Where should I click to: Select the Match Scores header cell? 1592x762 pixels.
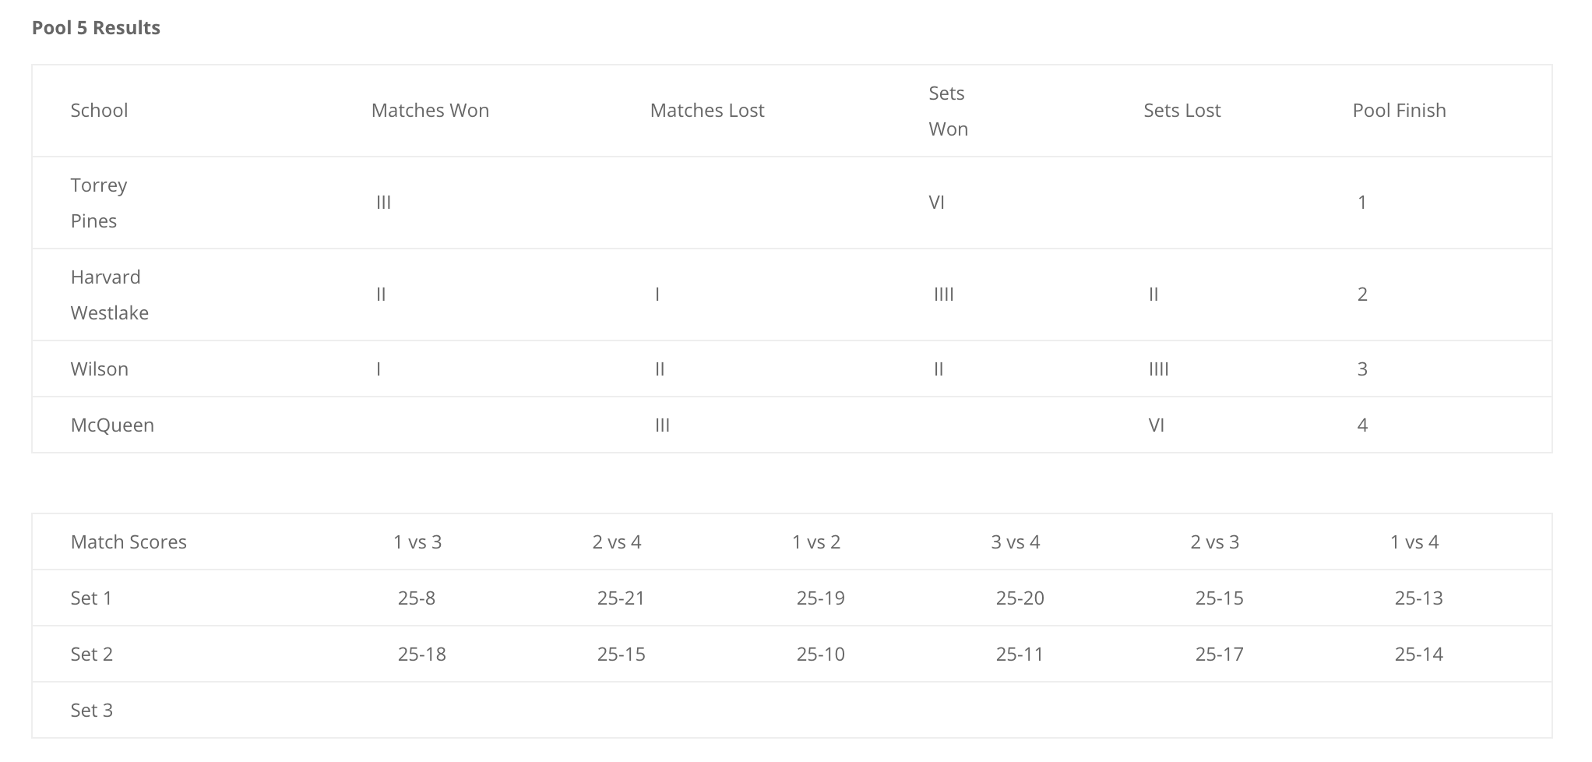click(129, 542)
